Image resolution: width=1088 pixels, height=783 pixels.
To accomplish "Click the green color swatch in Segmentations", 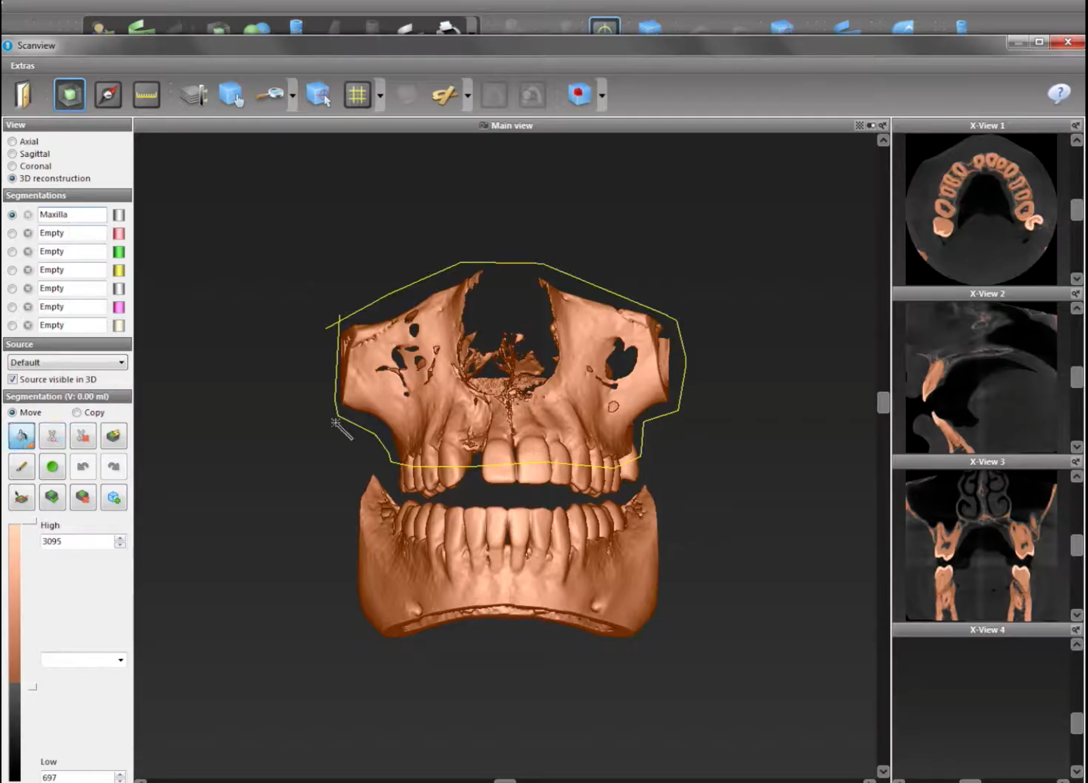I will pos(118,252).
